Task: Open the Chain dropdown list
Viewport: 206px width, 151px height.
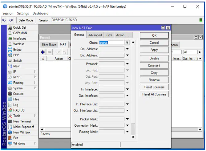Action: (127, 43)
